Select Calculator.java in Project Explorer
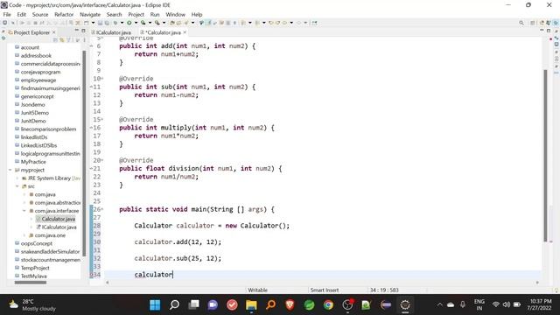Screen dimensions: 560x315 click(x=59, y=219)
